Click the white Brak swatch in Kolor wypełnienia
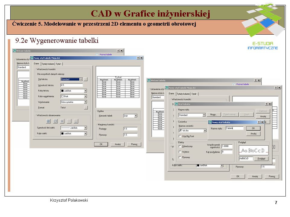 click(62, 96)
